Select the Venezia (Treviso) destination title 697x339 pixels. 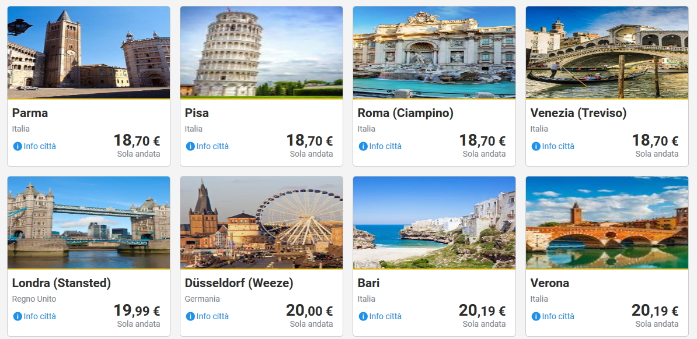coord(578,113)
